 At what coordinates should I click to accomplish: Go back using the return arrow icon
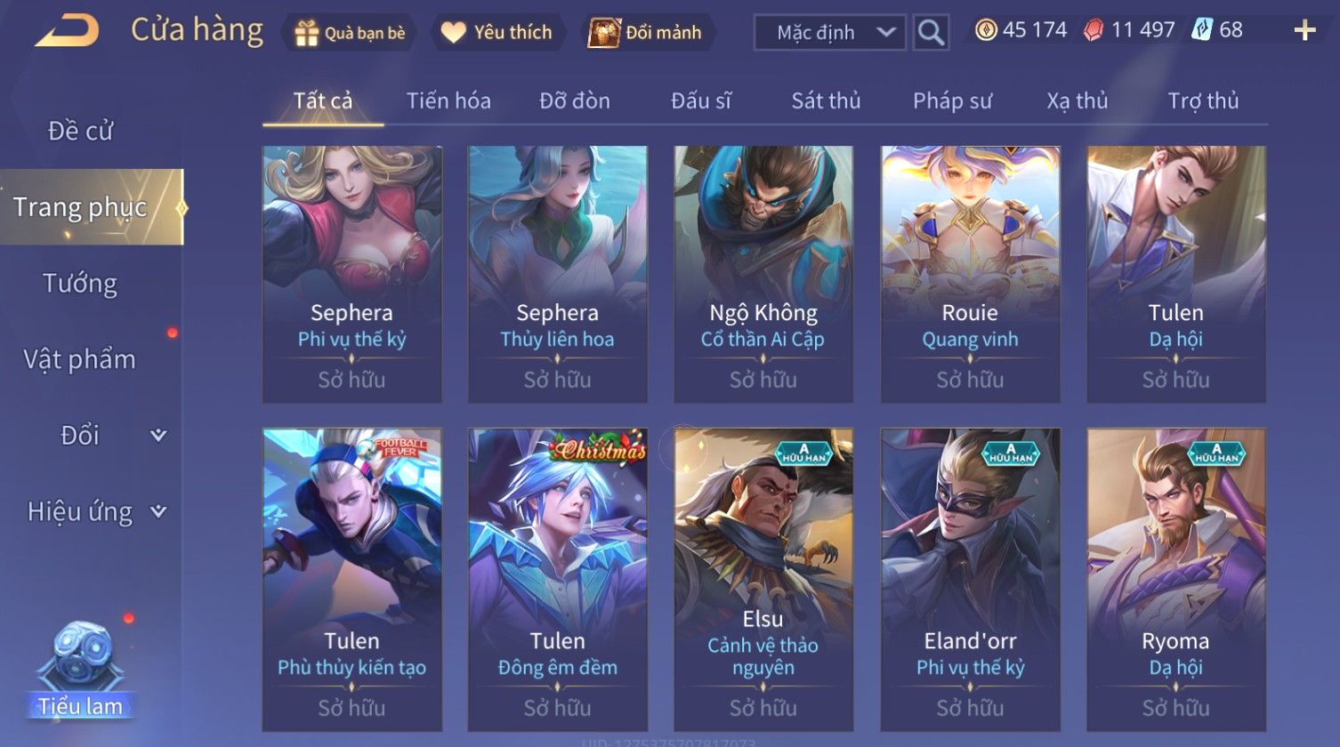(x=67, y=30)
